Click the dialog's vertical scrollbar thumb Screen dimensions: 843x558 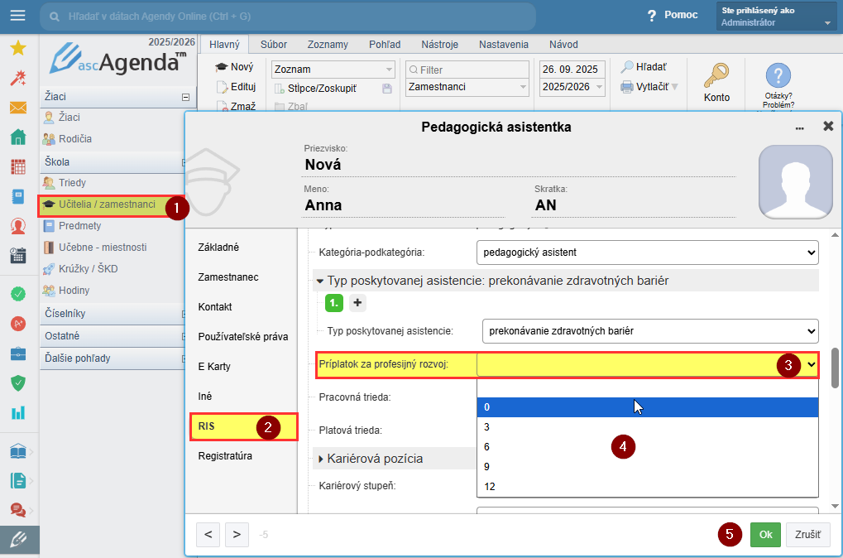coord(836,363)
